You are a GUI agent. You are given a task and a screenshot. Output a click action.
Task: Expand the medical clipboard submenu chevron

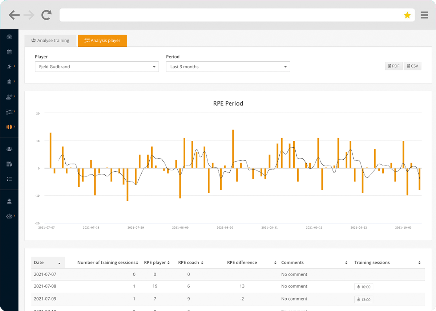coord(15,82)
